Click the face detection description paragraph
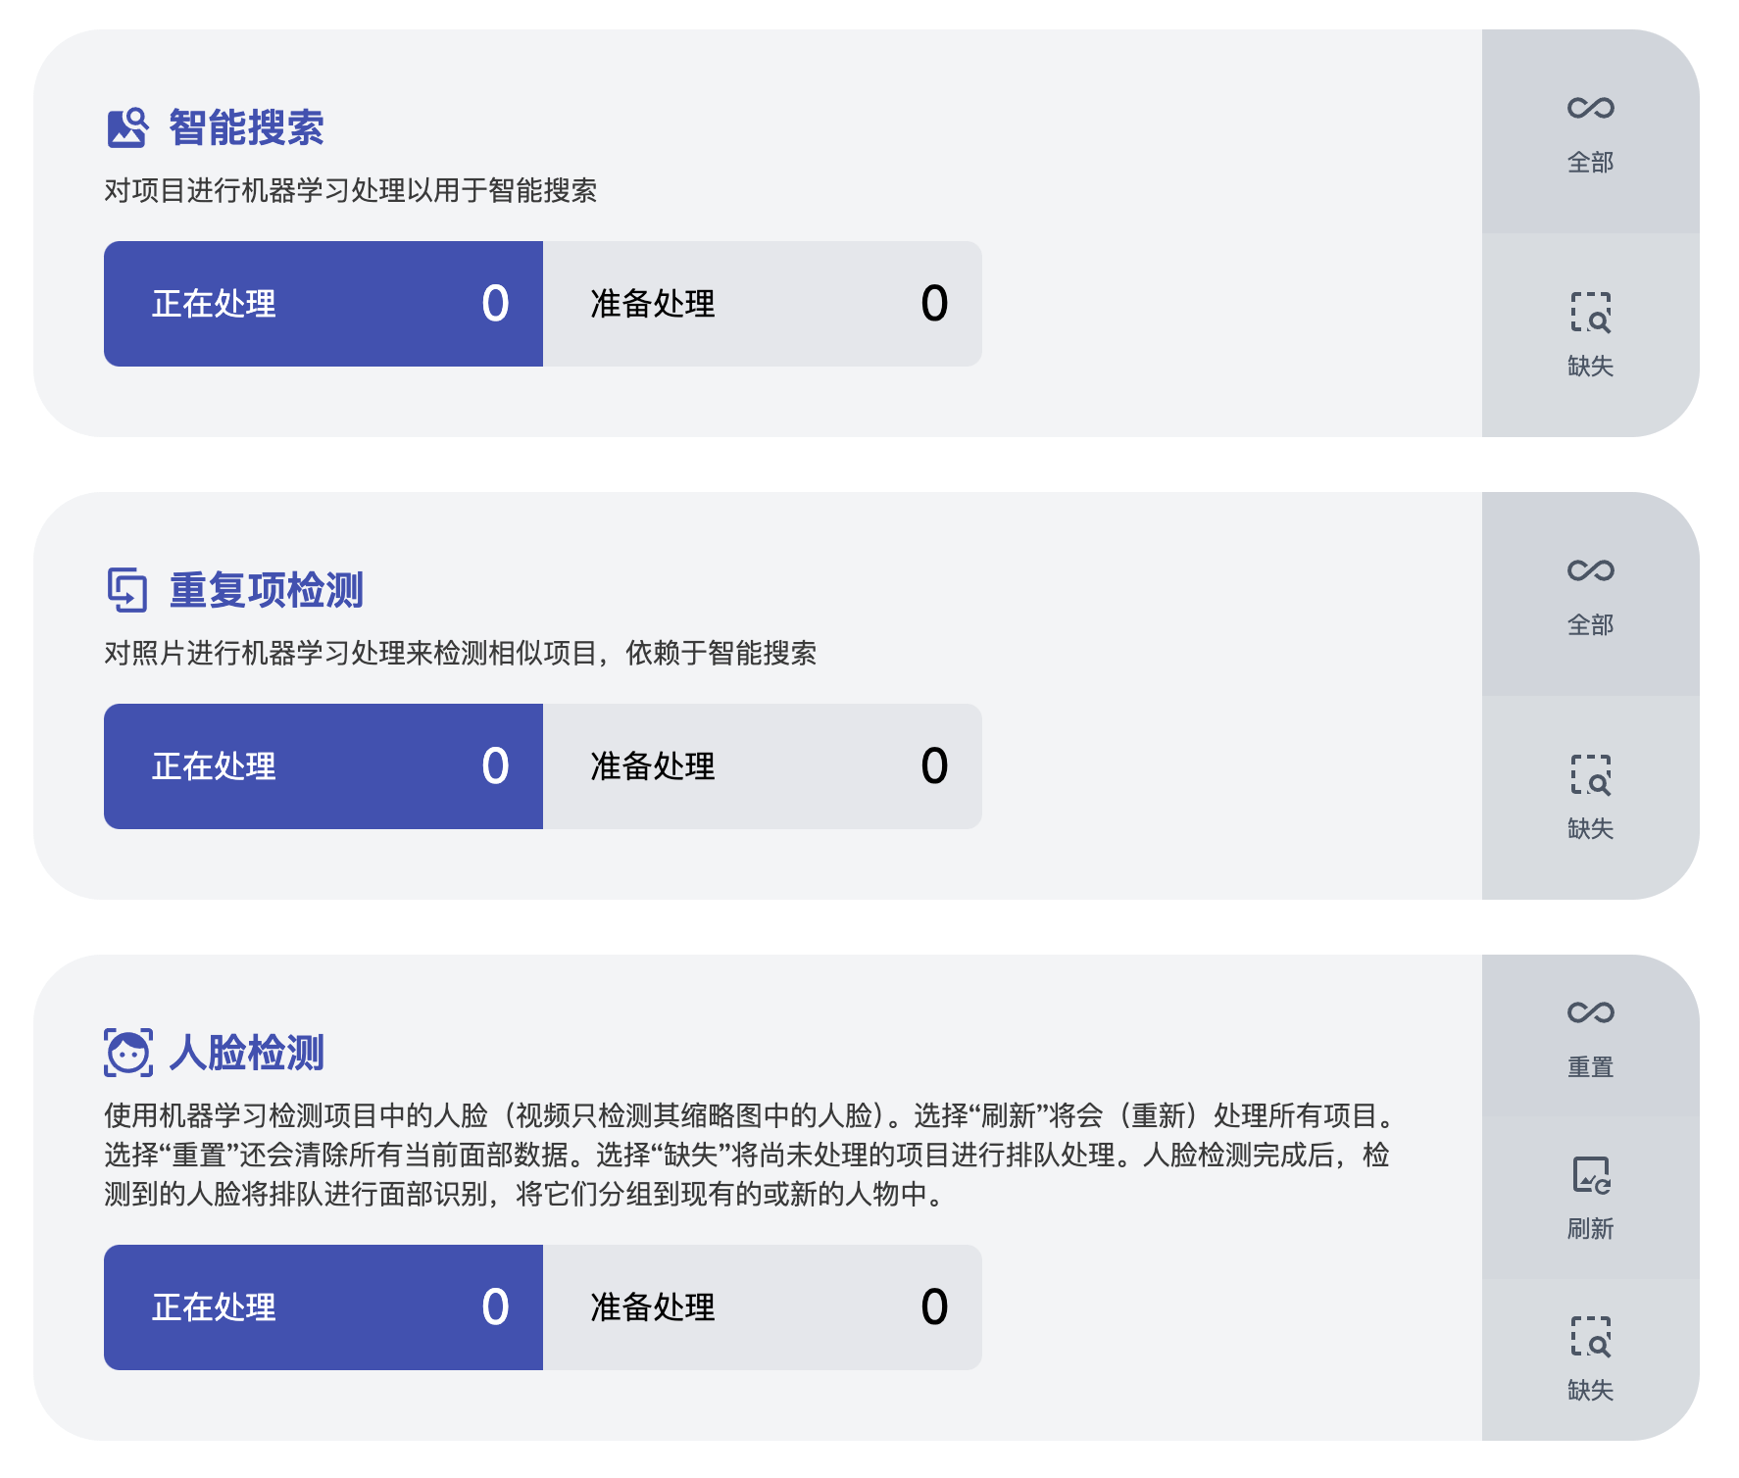The height and width of the screenshot is (1478, 1739). [745, 1155]
